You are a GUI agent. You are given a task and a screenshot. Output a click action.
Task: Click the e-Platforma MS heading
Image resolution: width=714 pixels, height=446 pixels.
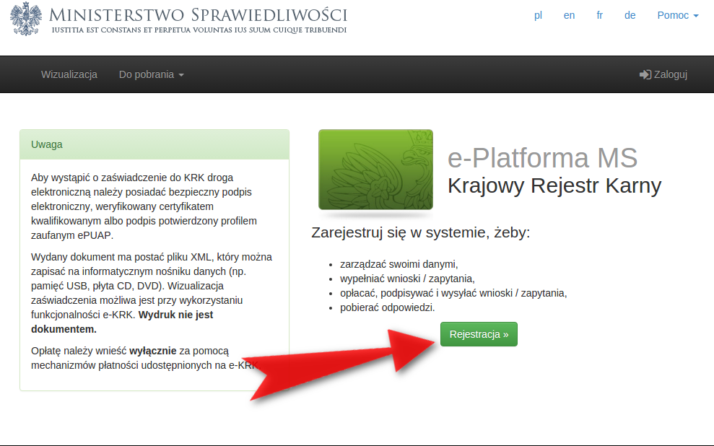click(x=542, y=158)
